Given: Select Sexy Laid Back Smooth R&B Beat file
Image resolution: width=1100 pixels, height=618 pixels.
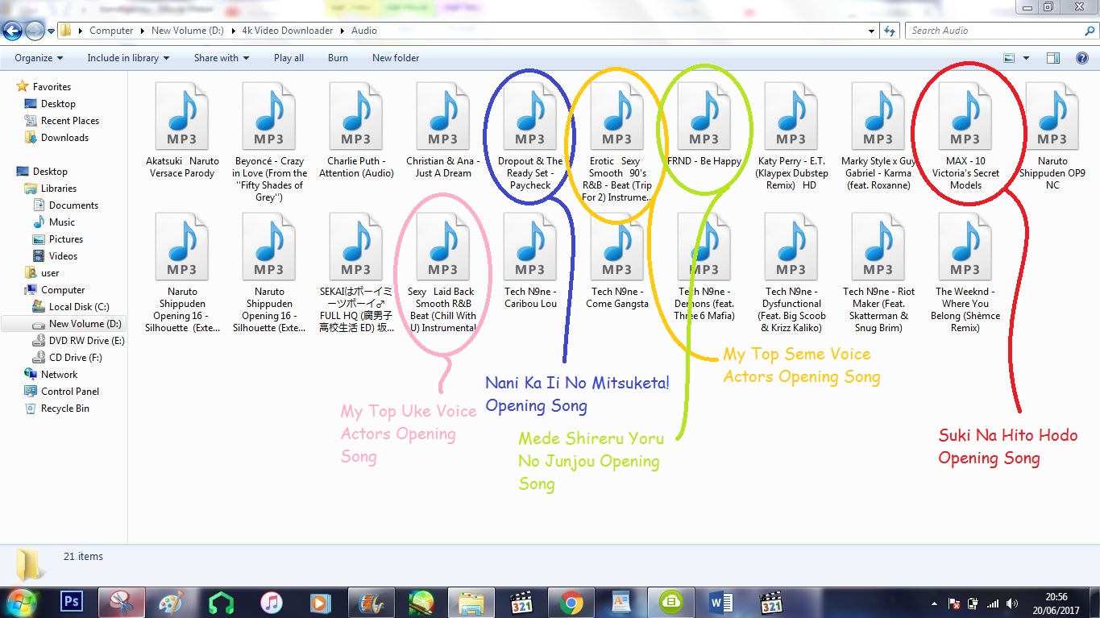Looking at the screenshot, I should tap(443, 272).
